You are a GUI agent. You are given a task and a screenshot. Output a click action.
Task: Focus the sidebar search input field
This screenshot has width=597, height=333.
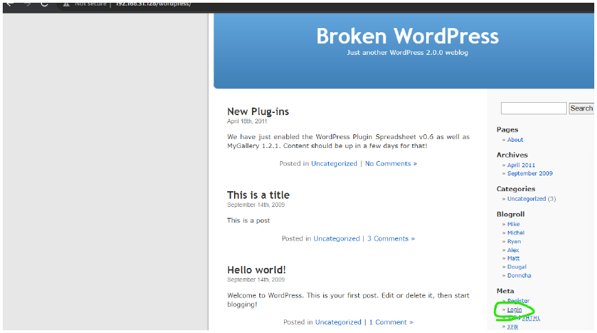533,108
